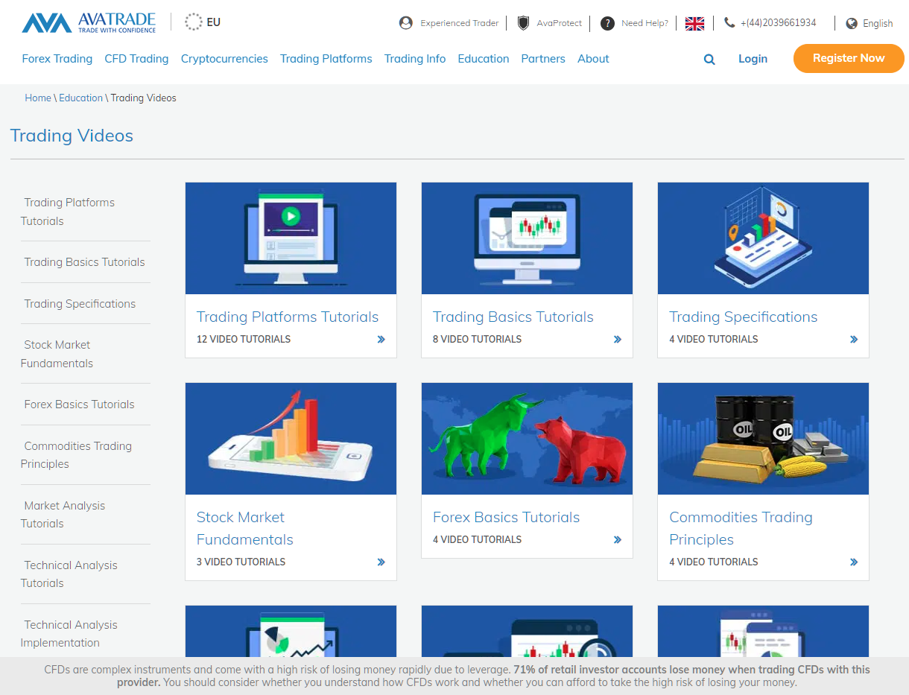
Task: Select Trading Specifications in sidebar
Action: coord(80,304)
